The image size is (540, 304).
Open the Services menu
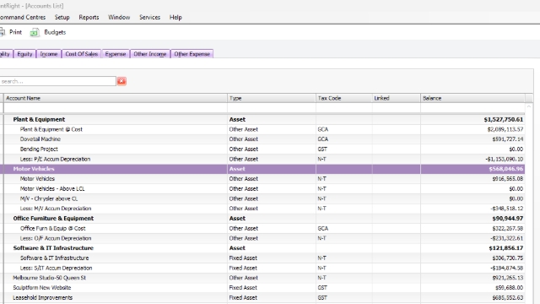click(149, 17)
